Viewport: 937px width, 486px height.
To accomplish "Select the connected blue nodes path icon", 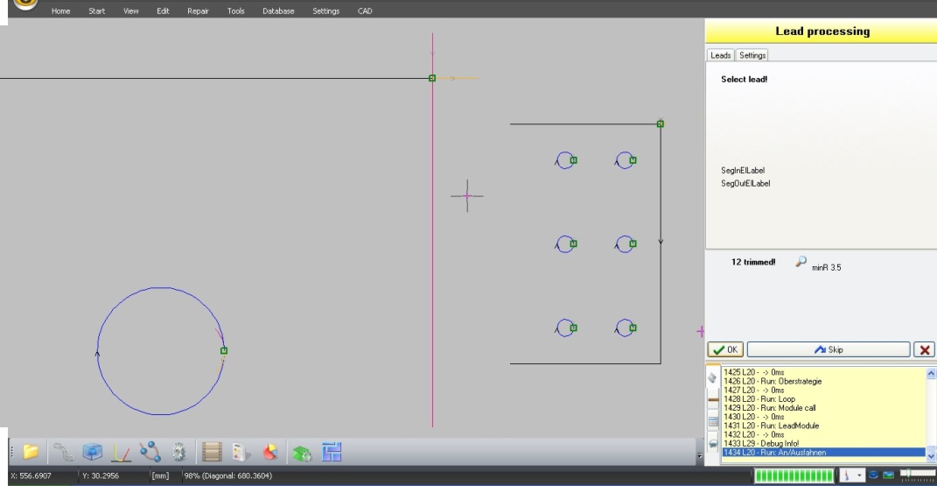I will (x=150, y=452).
